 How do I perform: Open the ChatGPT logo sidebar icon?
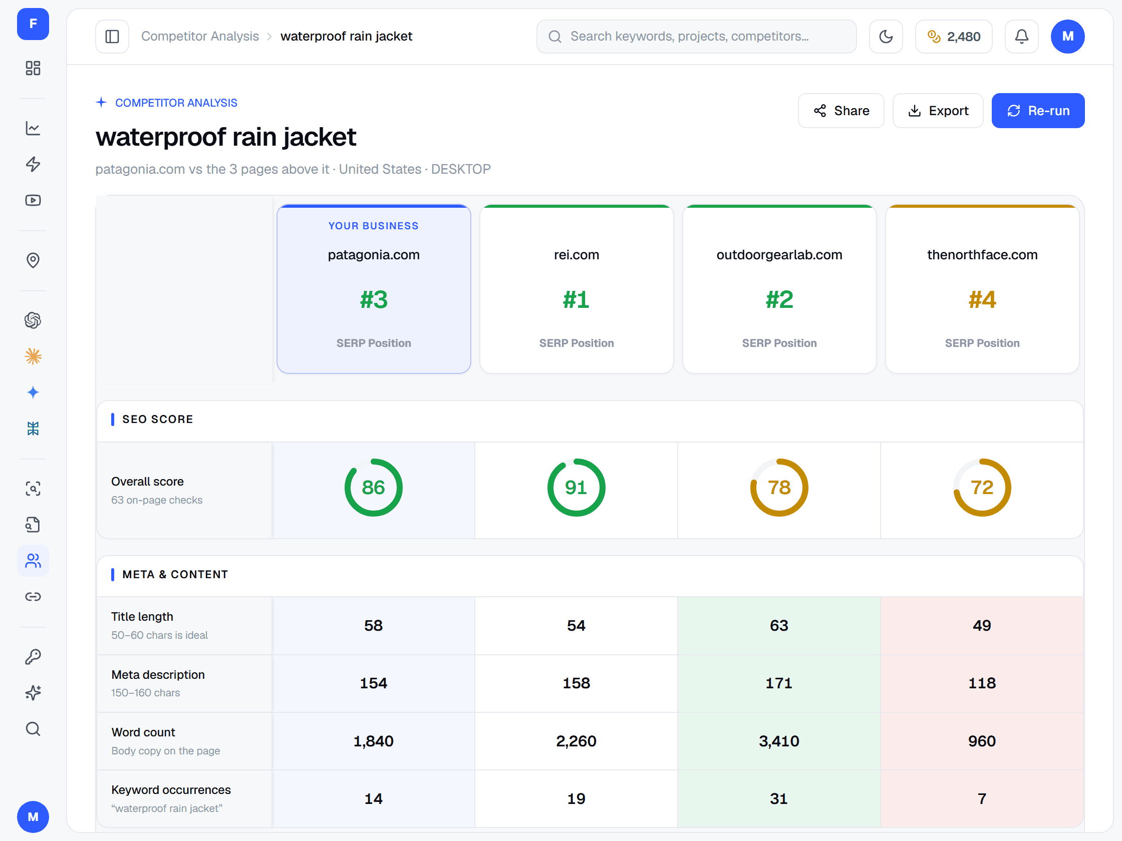tap(33, 320)
